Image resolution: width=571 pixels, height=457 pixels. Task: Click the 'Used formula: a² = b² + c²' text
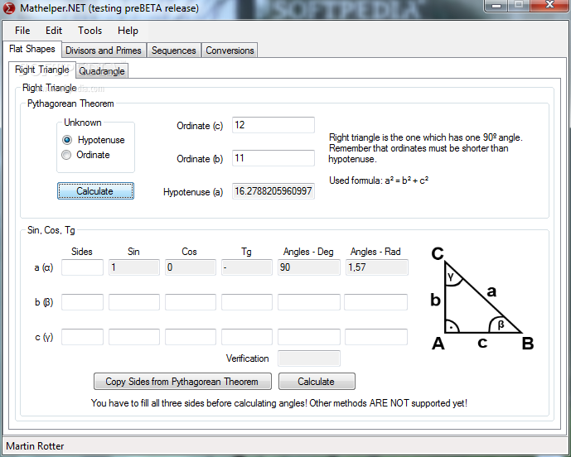[379, 180]
